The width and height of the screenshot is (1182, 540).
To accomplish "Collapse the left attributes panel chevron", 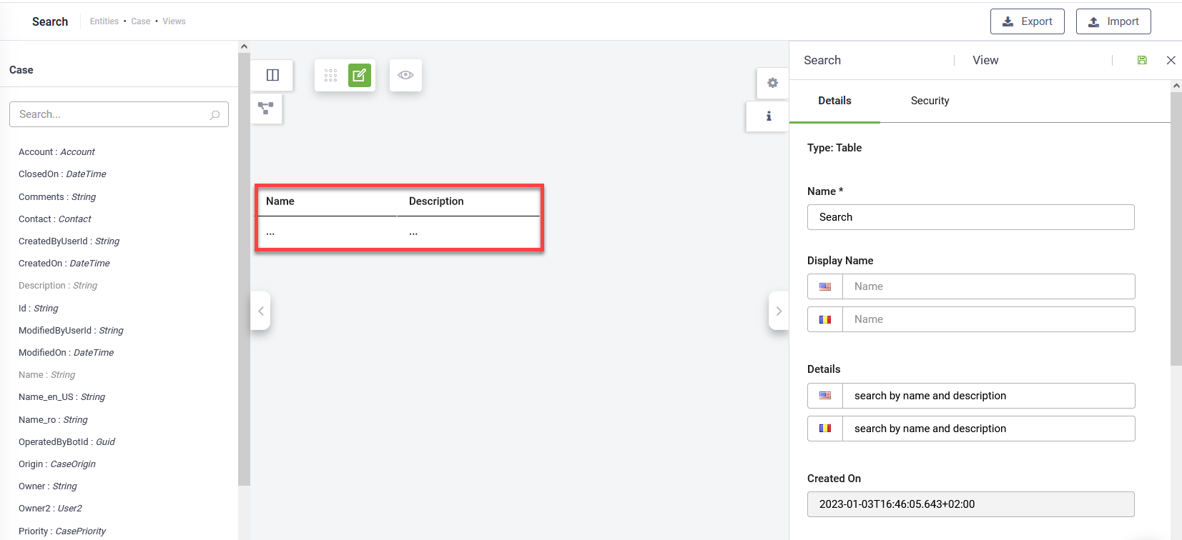I will tap(261, 311).
